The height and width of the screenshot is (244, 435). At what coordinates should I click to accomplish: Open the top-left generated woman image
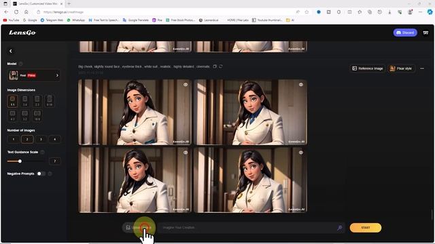point(135,112)
